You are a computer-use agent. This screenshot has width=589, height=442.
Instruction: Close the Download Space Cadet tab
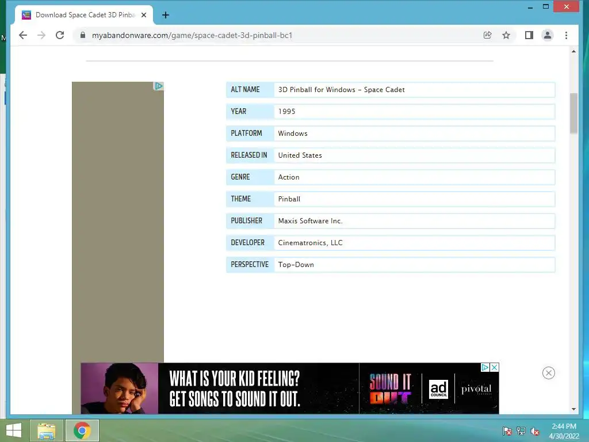(x=143, y=15)
